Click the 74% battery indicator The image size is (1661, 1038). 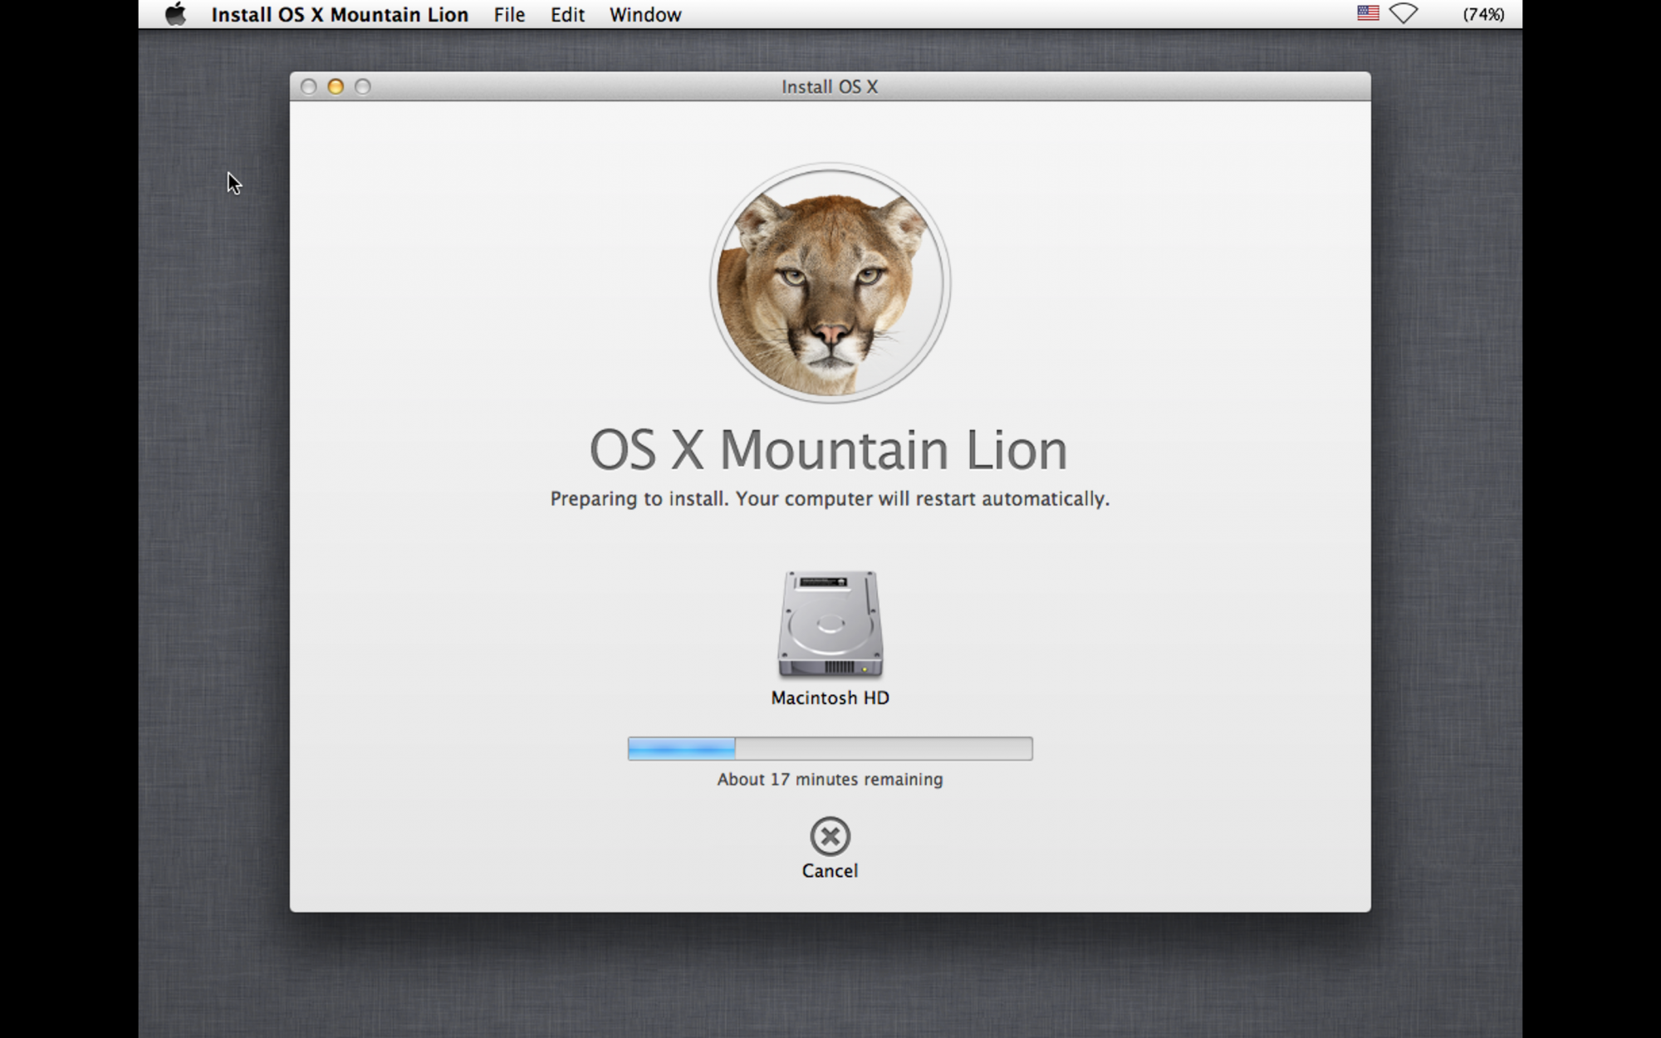pyautogui.click(x=1483, y=14)
